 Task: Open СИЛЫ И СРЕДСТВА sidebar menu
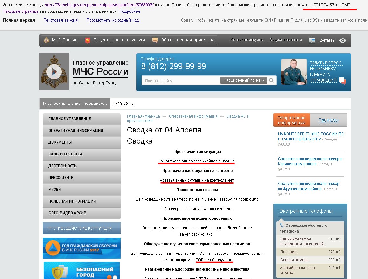(81, 154)
